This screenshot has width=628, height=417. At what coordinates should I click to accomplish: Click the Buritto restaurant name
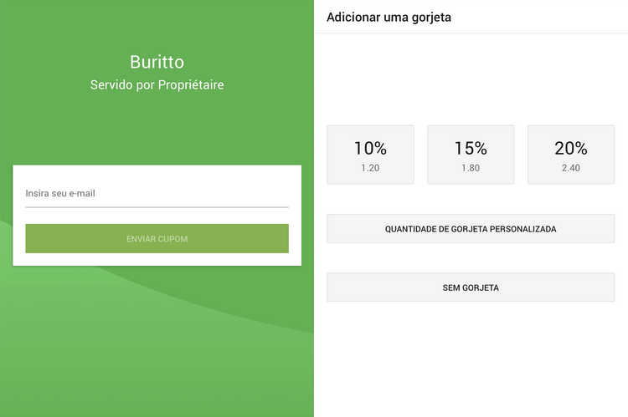click(157, 62)
